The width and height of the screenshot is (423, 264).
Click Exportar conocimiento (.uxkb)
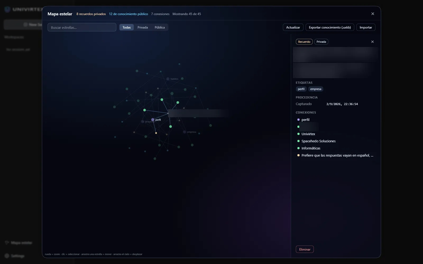[330, 27]
